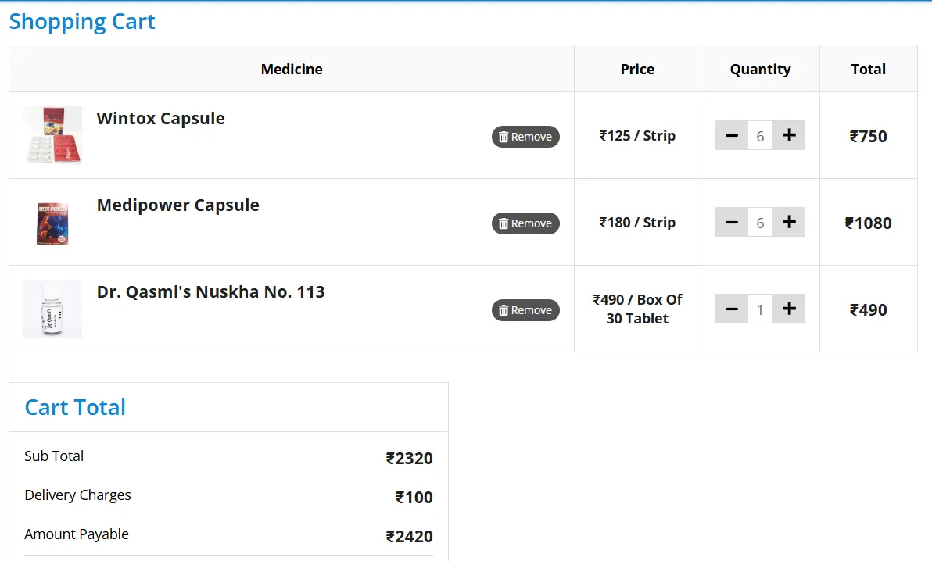The image size is (932, 561).
Task: Click the Amount Payable total of ₹2420
Action: [409, 536]
